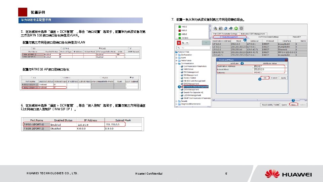Image resolution: width=323 pixels, height=182 pixels.
Task: Open the Reachability Test dropdown
Action: point(270,105)
